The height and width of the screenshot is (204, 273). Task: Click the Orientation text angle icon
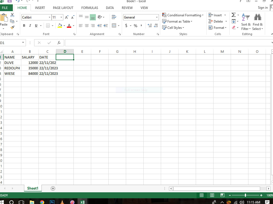[x=100, y=17]
